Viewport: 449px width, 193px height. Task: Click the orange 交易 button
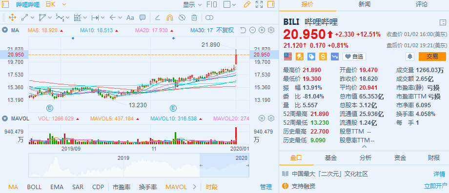[432, 57]
